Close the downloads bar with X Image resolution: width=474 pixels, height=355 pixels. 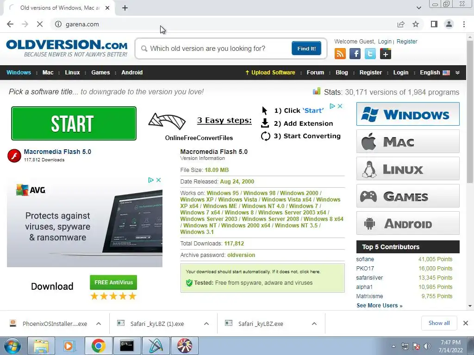466,323
